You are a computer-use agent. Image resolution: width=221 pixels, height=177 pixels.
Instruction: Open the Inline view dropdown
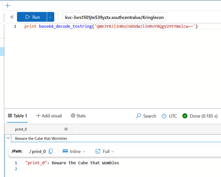pos(74,151)
